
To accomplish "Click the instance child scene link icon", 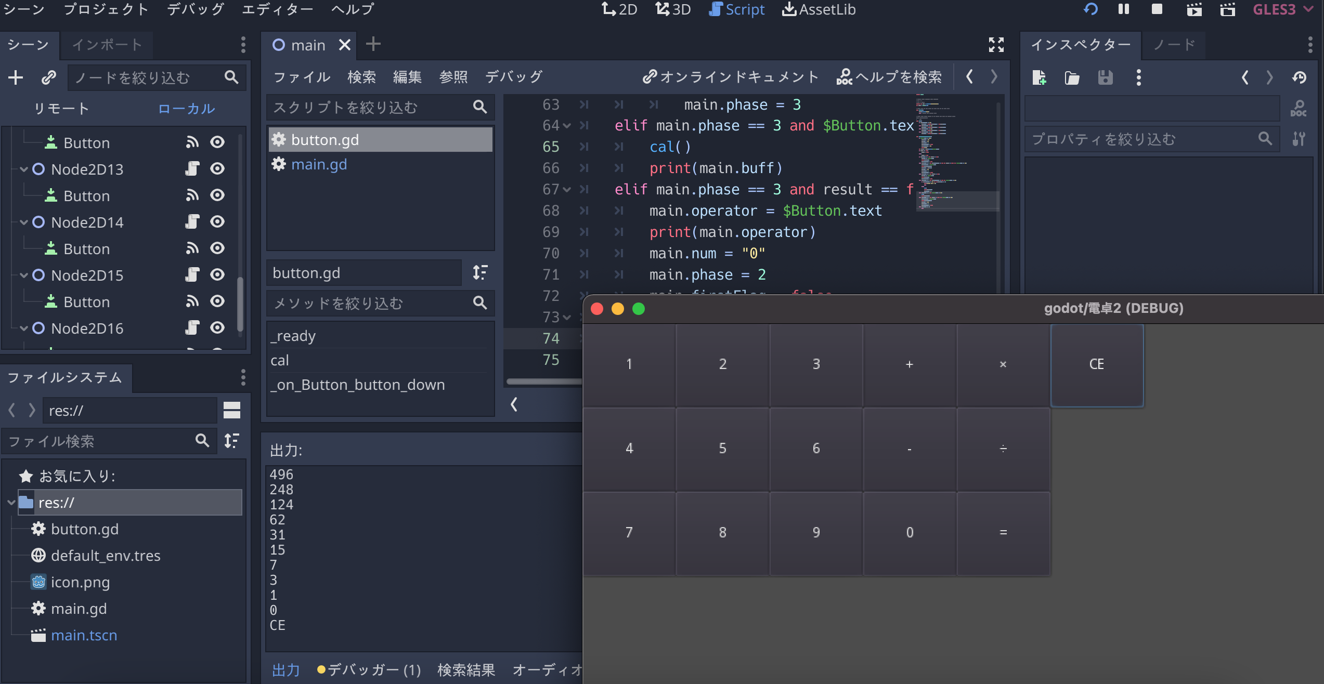I will (x=48, y=77).
